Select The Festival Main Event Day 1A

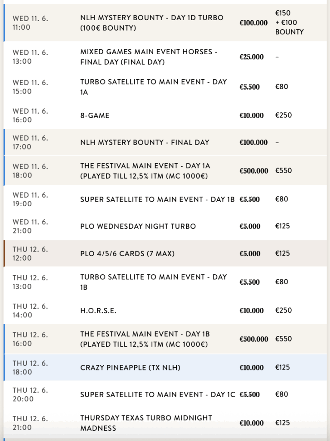[145, 171]
